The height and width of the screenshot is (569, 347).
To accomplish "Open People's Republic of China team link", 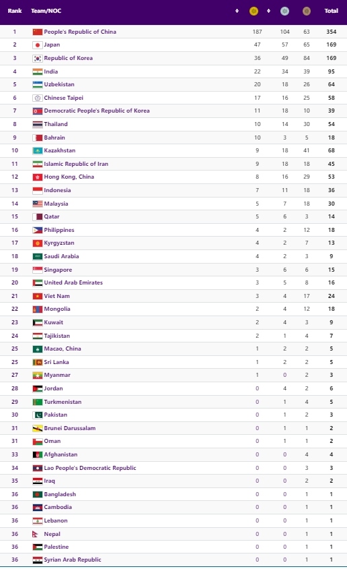I will [x=80, y=32].
